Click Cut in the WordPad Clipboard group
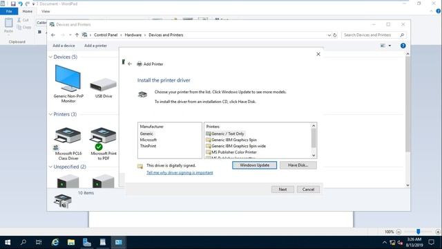 coord(23,20)
